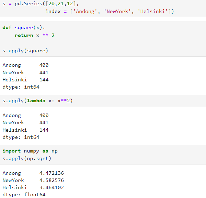Click value 4.472136 in sqrt output
The height and width of the screenshot is (198, 206).
click(x=51, y=173)
